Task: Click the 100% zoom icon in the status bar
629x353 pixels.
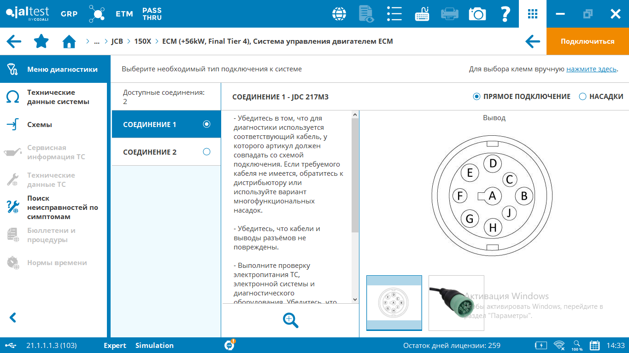Action: pos(577,346)
